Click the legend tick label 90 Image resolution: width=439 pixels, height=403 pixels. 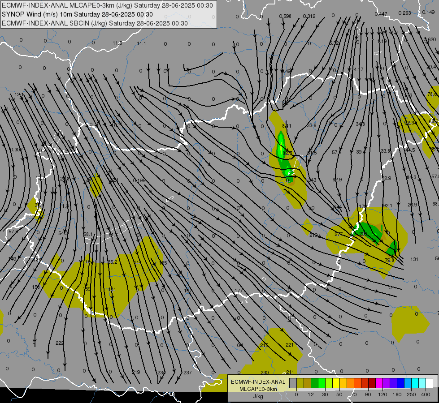[368, 394]
